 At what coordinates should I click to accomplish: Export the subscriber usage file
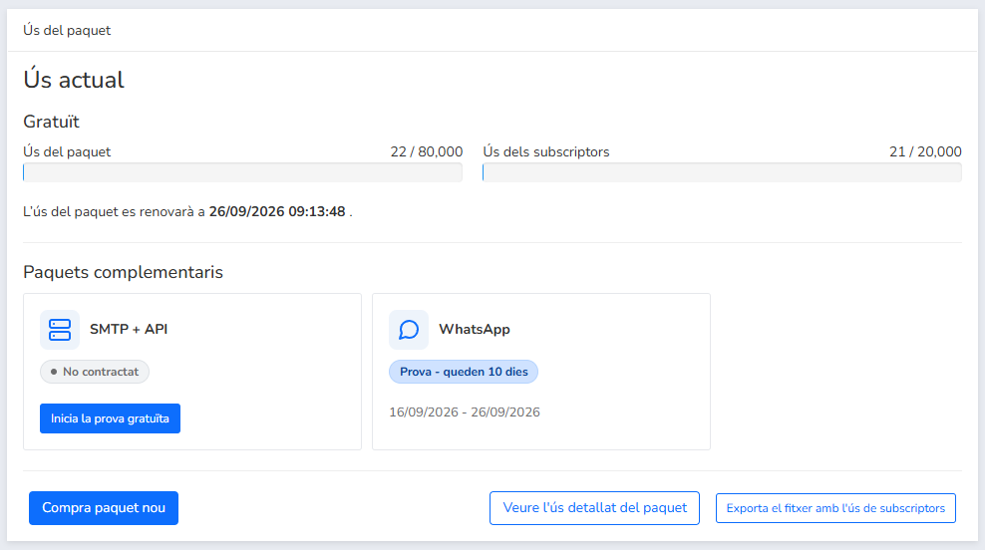[835, 508]
